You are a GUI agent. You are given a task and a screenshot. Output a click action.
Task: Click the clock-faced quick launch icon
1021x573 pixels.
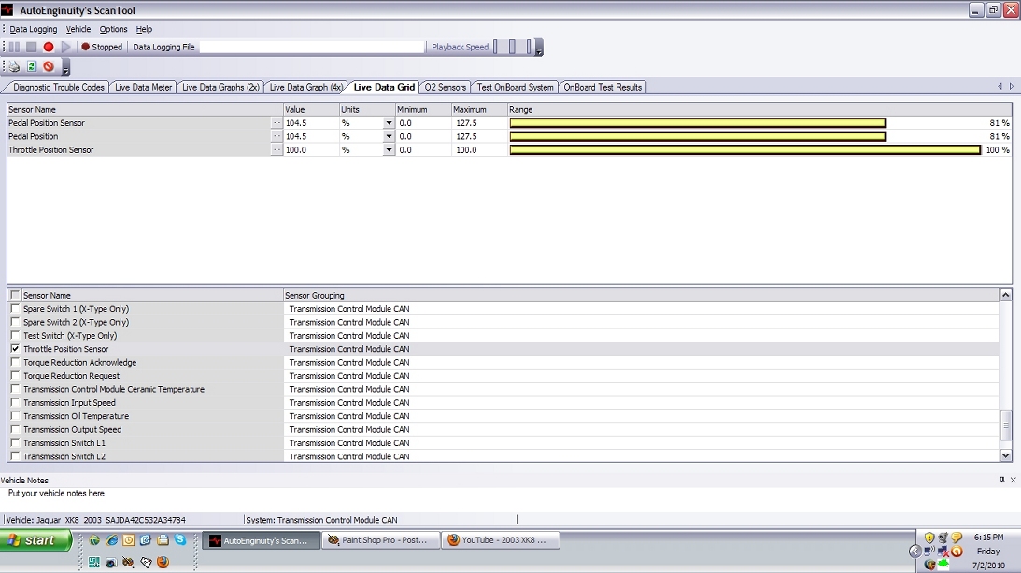coord(129,539)
